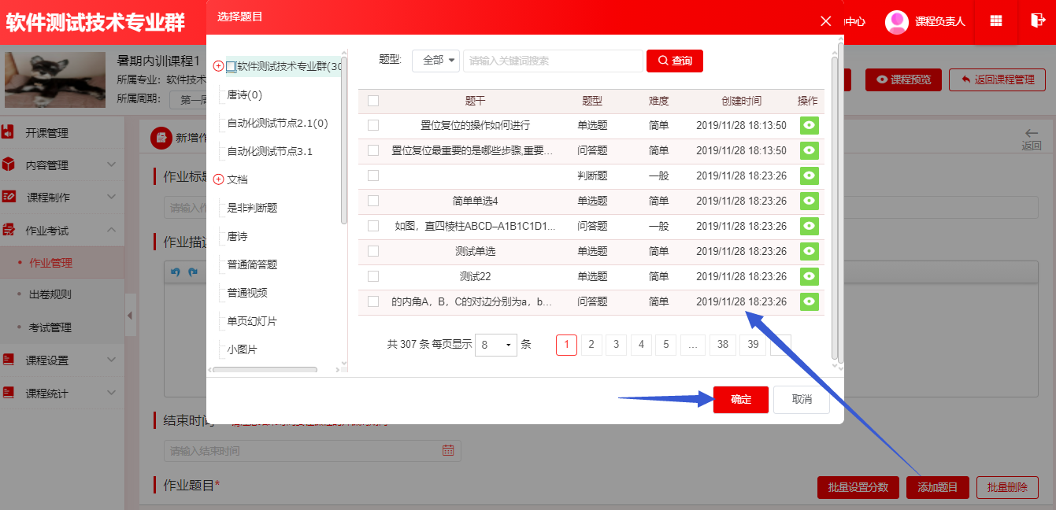This screenshot has height=510, width=1056.
Task: Open the app grid icon in the red header
Action: point(995,20)
